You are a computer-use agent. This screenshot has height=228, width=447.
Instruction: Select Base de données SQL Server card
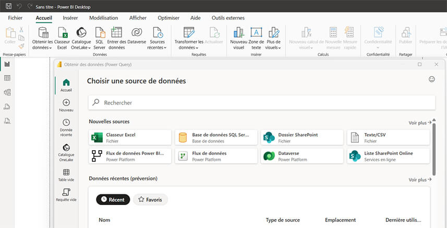click(x=216, y=138)
